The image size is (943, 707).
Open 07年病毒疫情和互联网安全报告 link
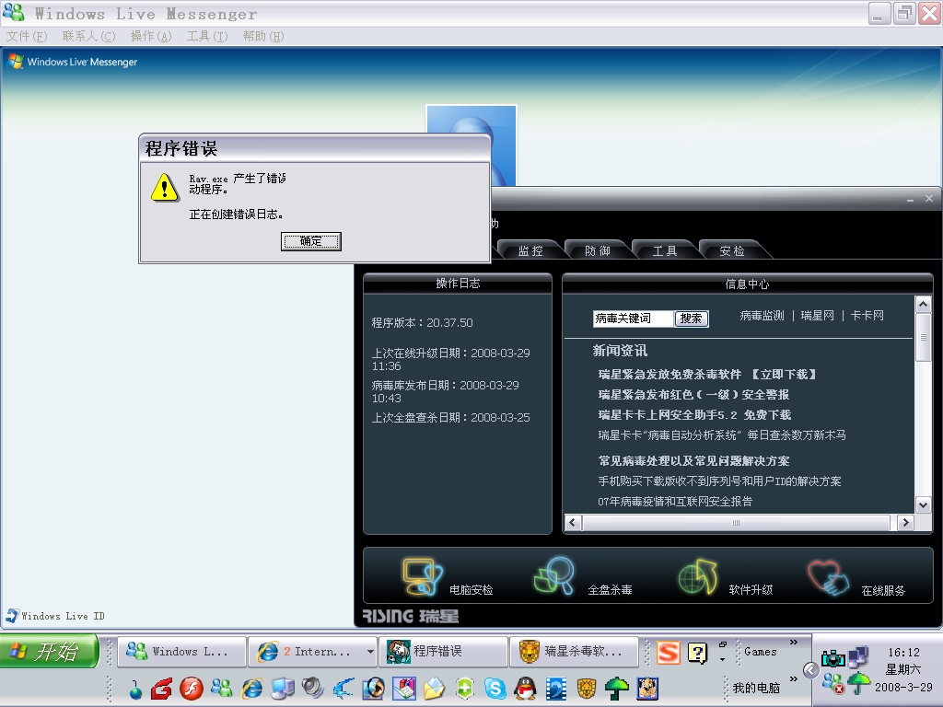[675, 502]
